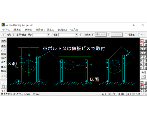Activate layer 8 button

click(145, 41)
